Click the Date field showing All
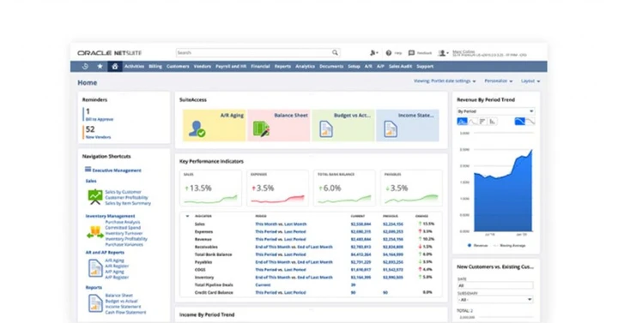The width and height of the screenshot is (618, 323). click(495, 285)
